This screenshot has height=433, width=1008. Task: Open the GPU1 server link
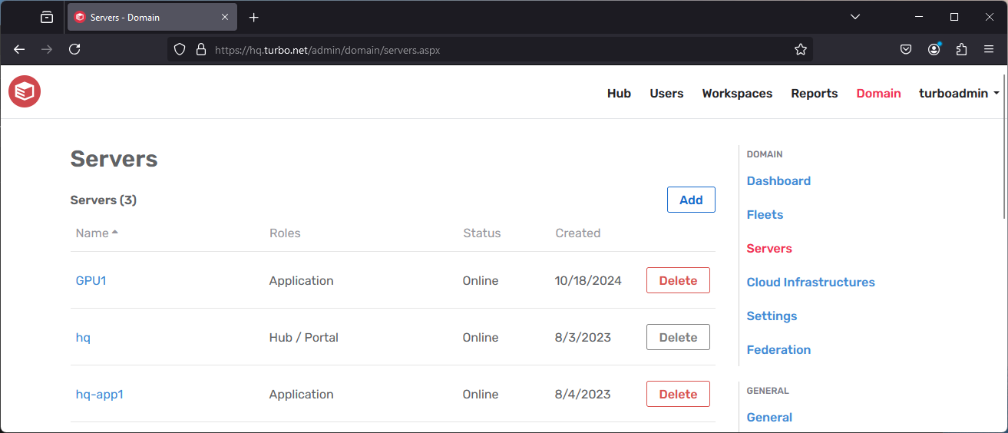pyautogui.click(x=91, y=281)
